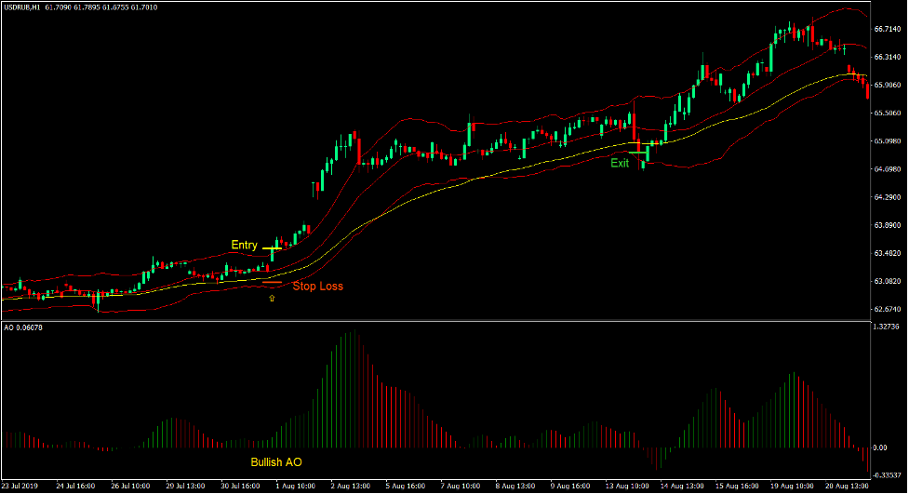Click the 65.0980 price axis level
This screenshot has height=494, width=909.
889,141
